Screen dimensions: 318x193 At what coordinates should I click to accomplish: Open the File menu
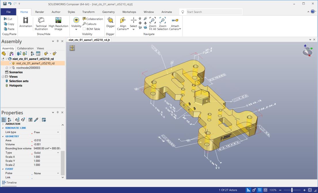click(8, 12)
